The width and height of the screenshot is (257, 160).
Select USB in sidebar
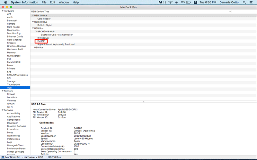(x=9, y=88)
